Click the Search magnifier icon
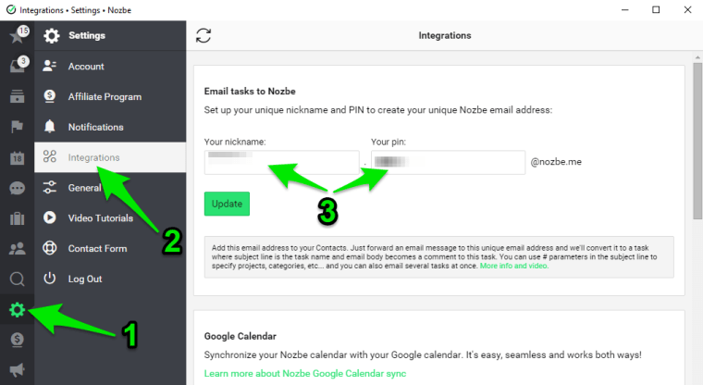 coord(17,279)
